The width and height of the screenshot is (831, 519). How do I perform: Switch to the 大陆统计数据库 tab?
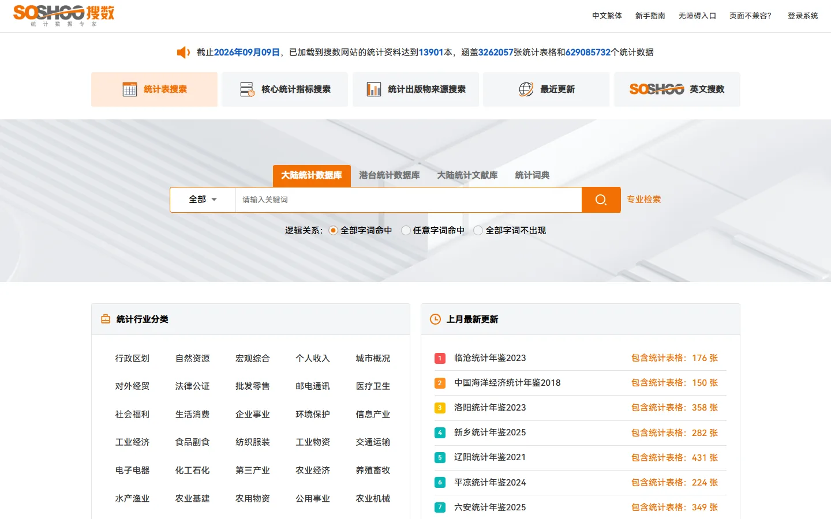312,175
